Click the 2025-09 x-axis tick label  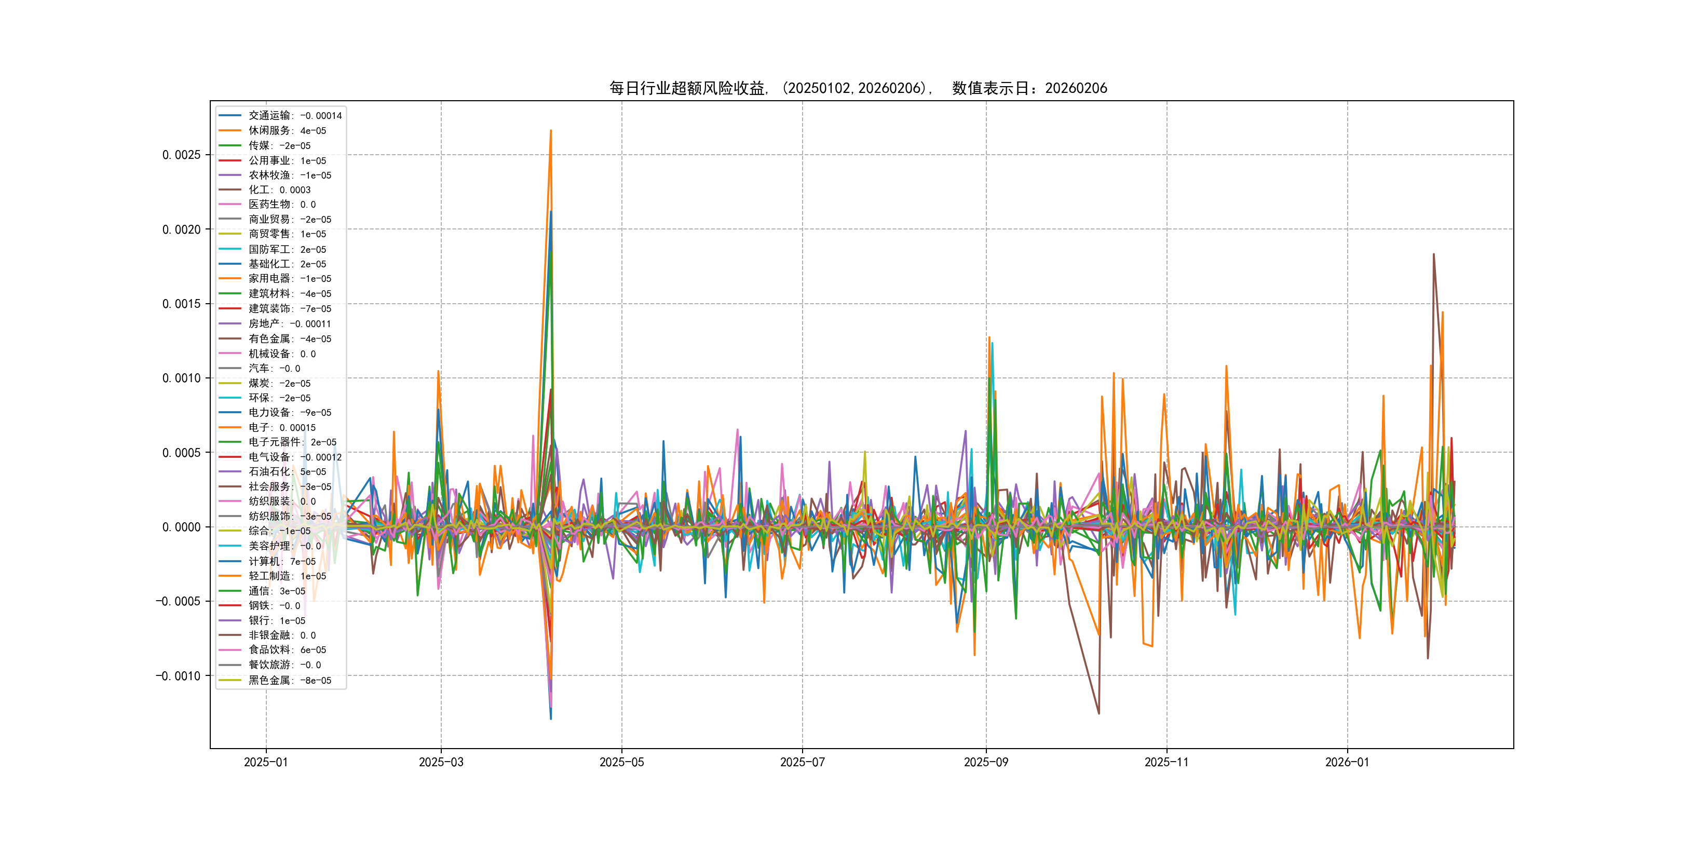(x=986, y=762)
